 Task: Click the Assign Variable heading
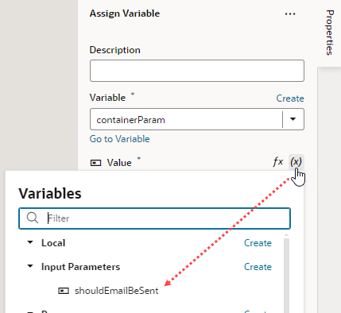click(x=125, y=14)
